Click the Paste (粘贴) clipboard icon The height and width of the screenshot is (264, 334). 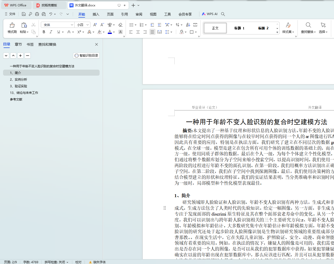tap(24, 25)
